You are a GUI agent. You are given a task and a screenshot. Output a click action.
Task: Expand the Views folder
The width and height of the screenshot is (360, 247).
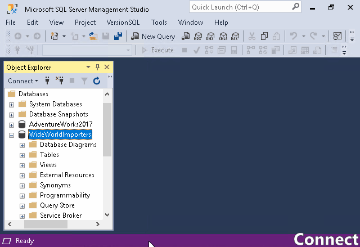pos(22,165)
